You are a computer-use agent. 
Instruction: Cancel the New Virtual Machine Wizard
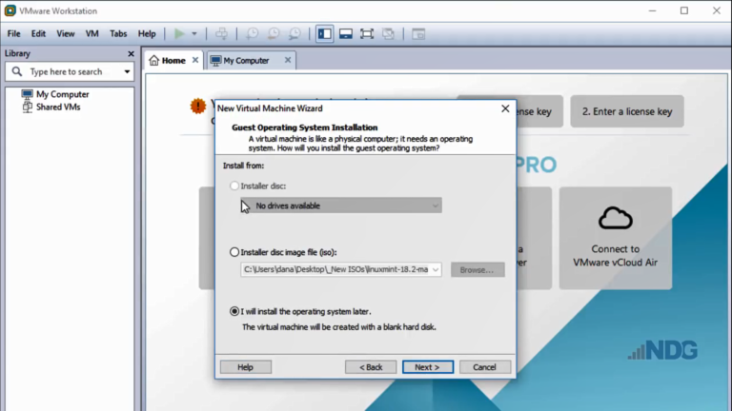pos(484,367)
